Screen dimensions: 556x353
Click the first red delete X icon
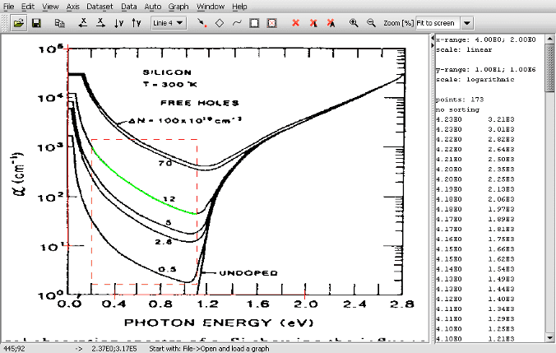point(295,23)
